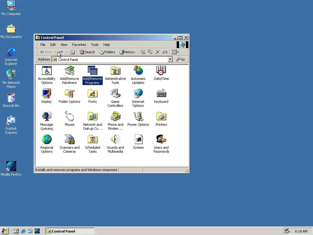Click the Up one level button

pos(72,52)
